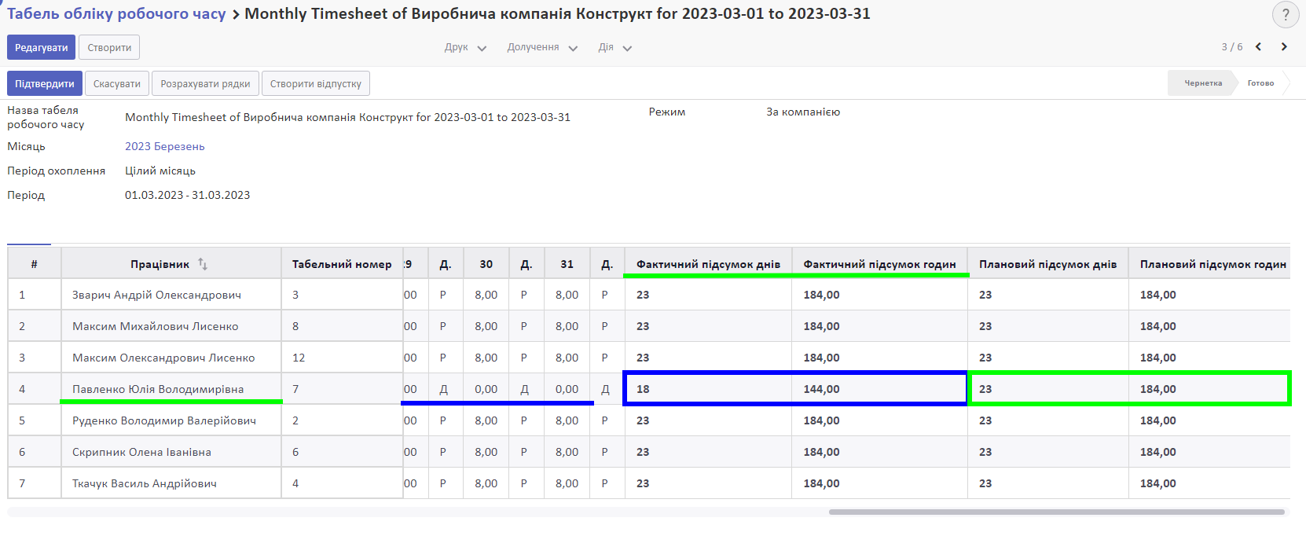Expand the Дія dropdown menu

point(614,47)
